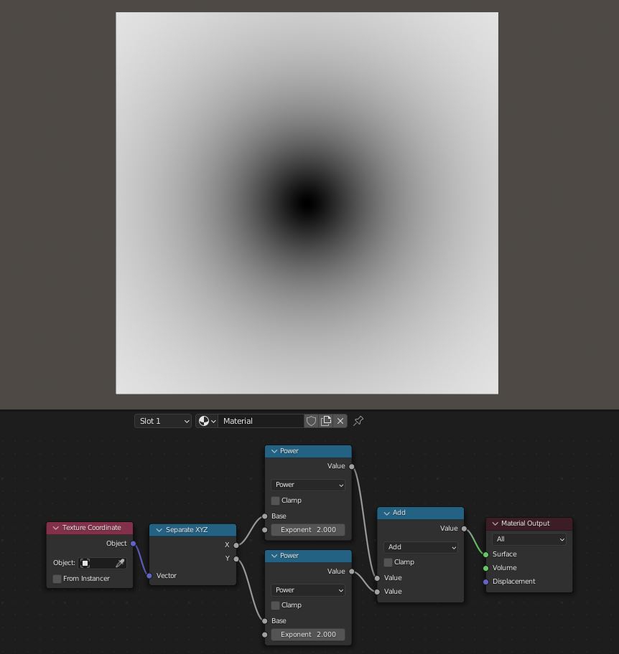
Task: Click the Material name field
Action: [261, 421]
